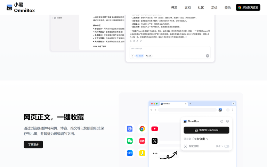
Task: Click the copy icon under chat response
Action: point(131,41)
